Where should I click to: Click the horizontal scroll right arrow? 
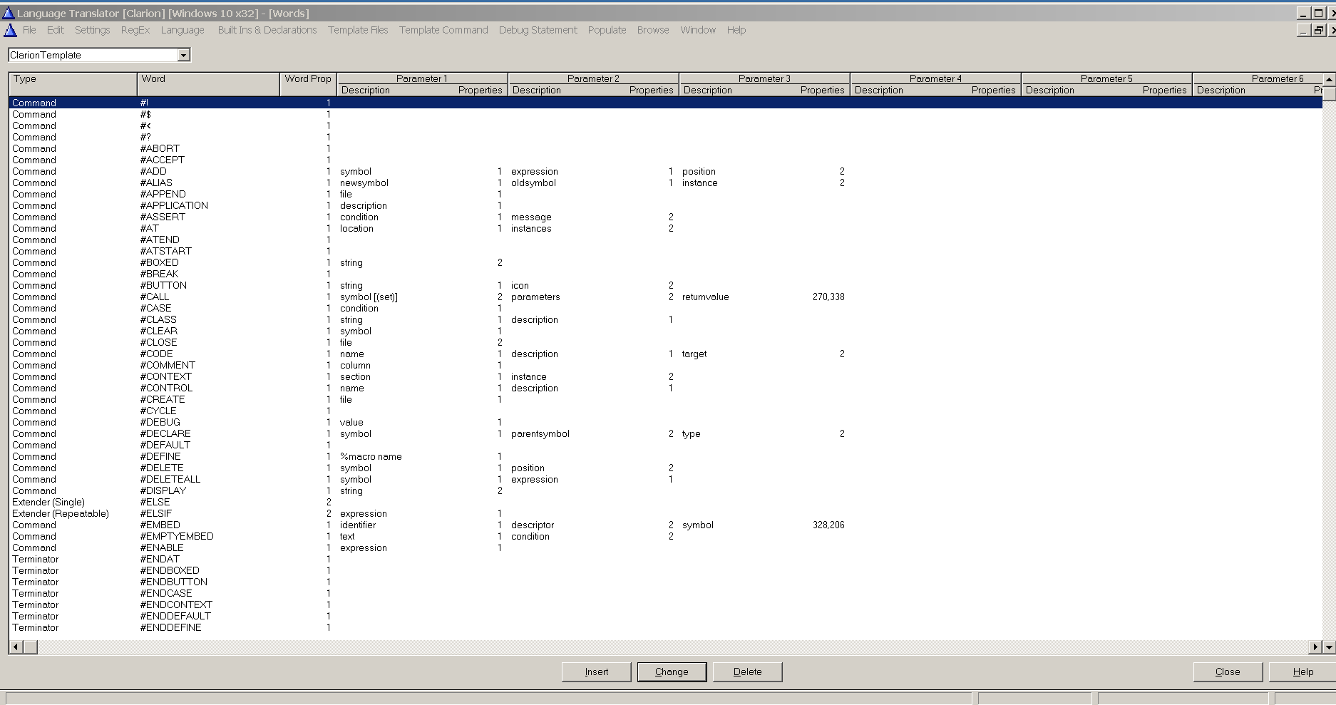pyautogui.click(x=1315, y=647)
